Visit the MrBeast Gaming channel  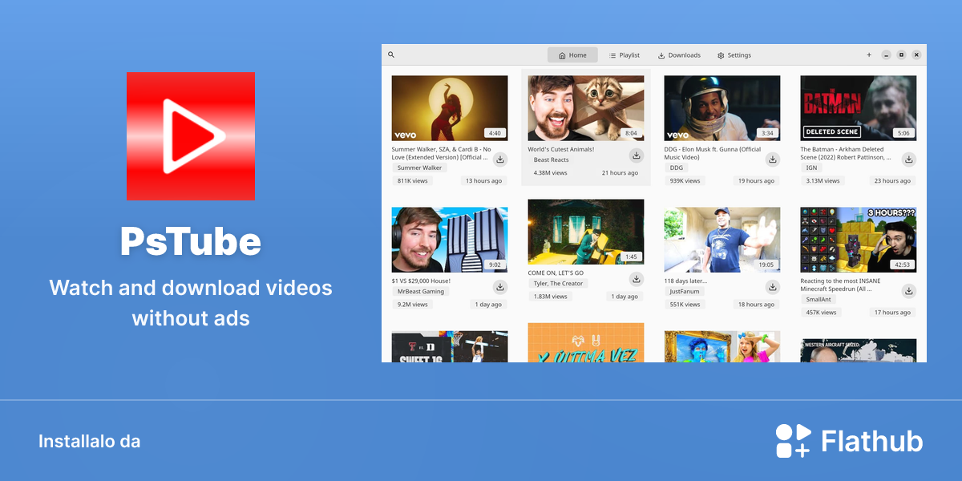click(421, 292)
